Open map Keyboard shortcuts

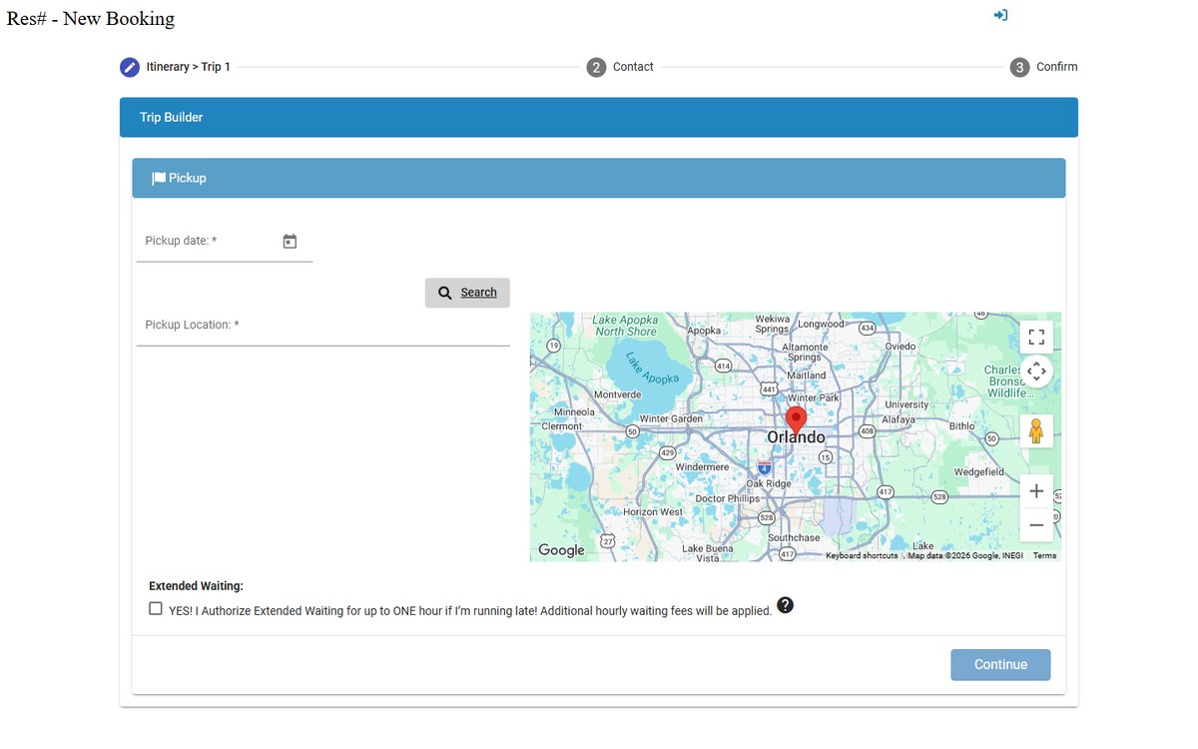tap(862, 555)
